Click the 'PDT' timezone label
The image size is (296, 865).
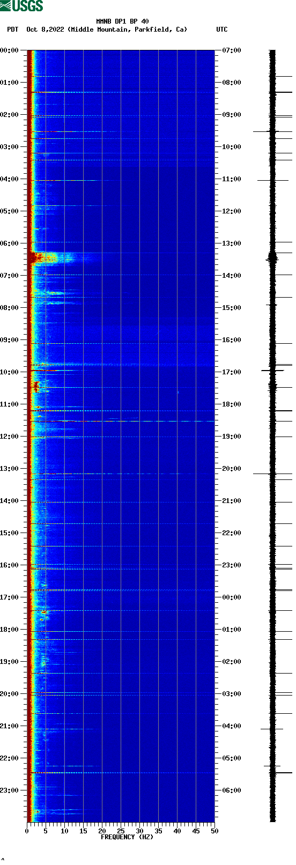coord(12,29)
